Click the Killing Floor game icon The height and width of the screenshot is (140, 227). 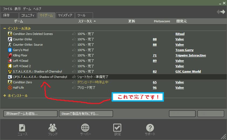(x=10, y=55)
